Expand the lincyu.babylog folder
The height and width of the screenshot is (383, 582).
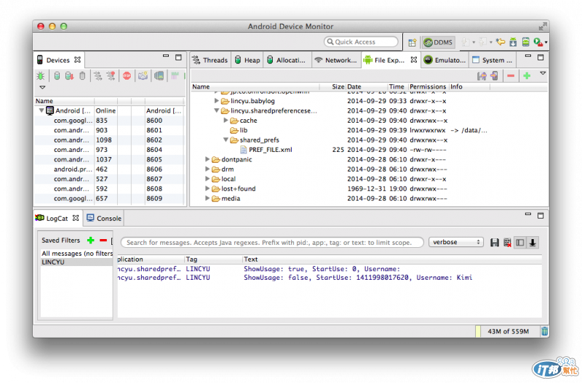(x=217, y=101)
